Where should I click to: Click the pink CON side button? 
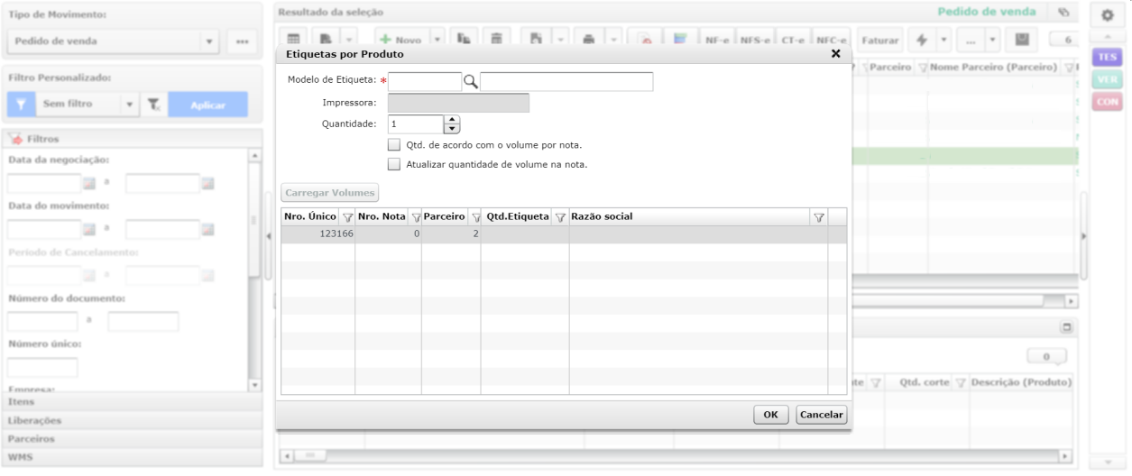[x=1108, y=102]
